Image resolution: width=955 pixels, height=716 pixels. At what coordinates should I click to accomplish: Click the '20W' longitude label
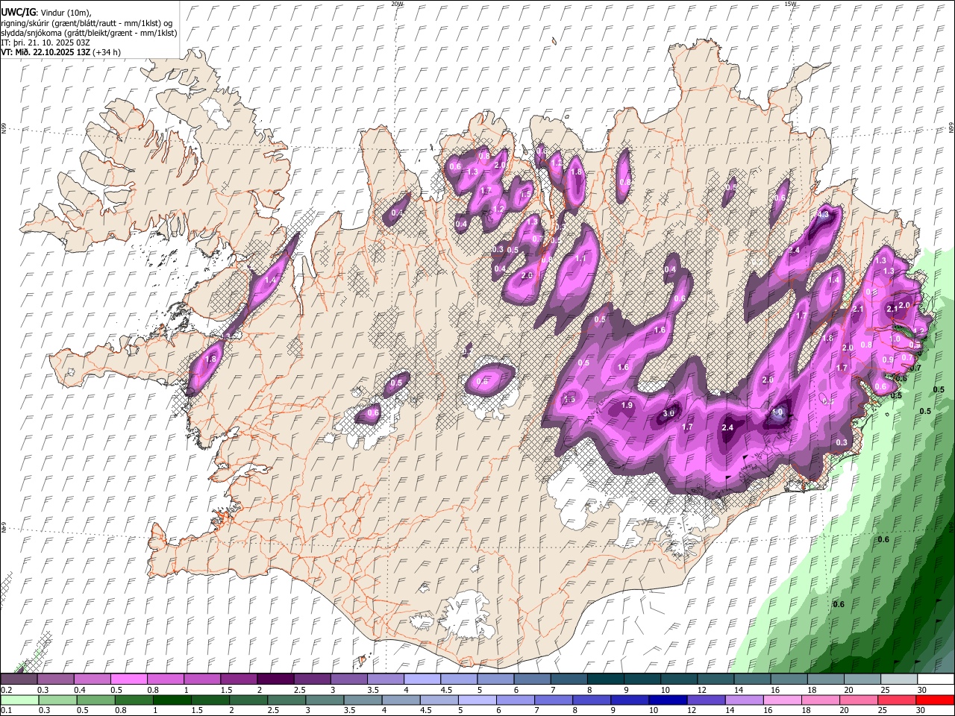(397, 4)
